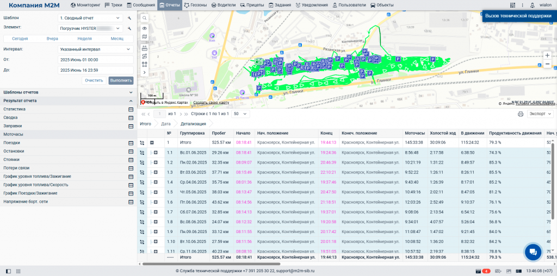This screenshot has width=557, height=276.
Task: Open the grid view icon in footer
Action: (18, 271)
